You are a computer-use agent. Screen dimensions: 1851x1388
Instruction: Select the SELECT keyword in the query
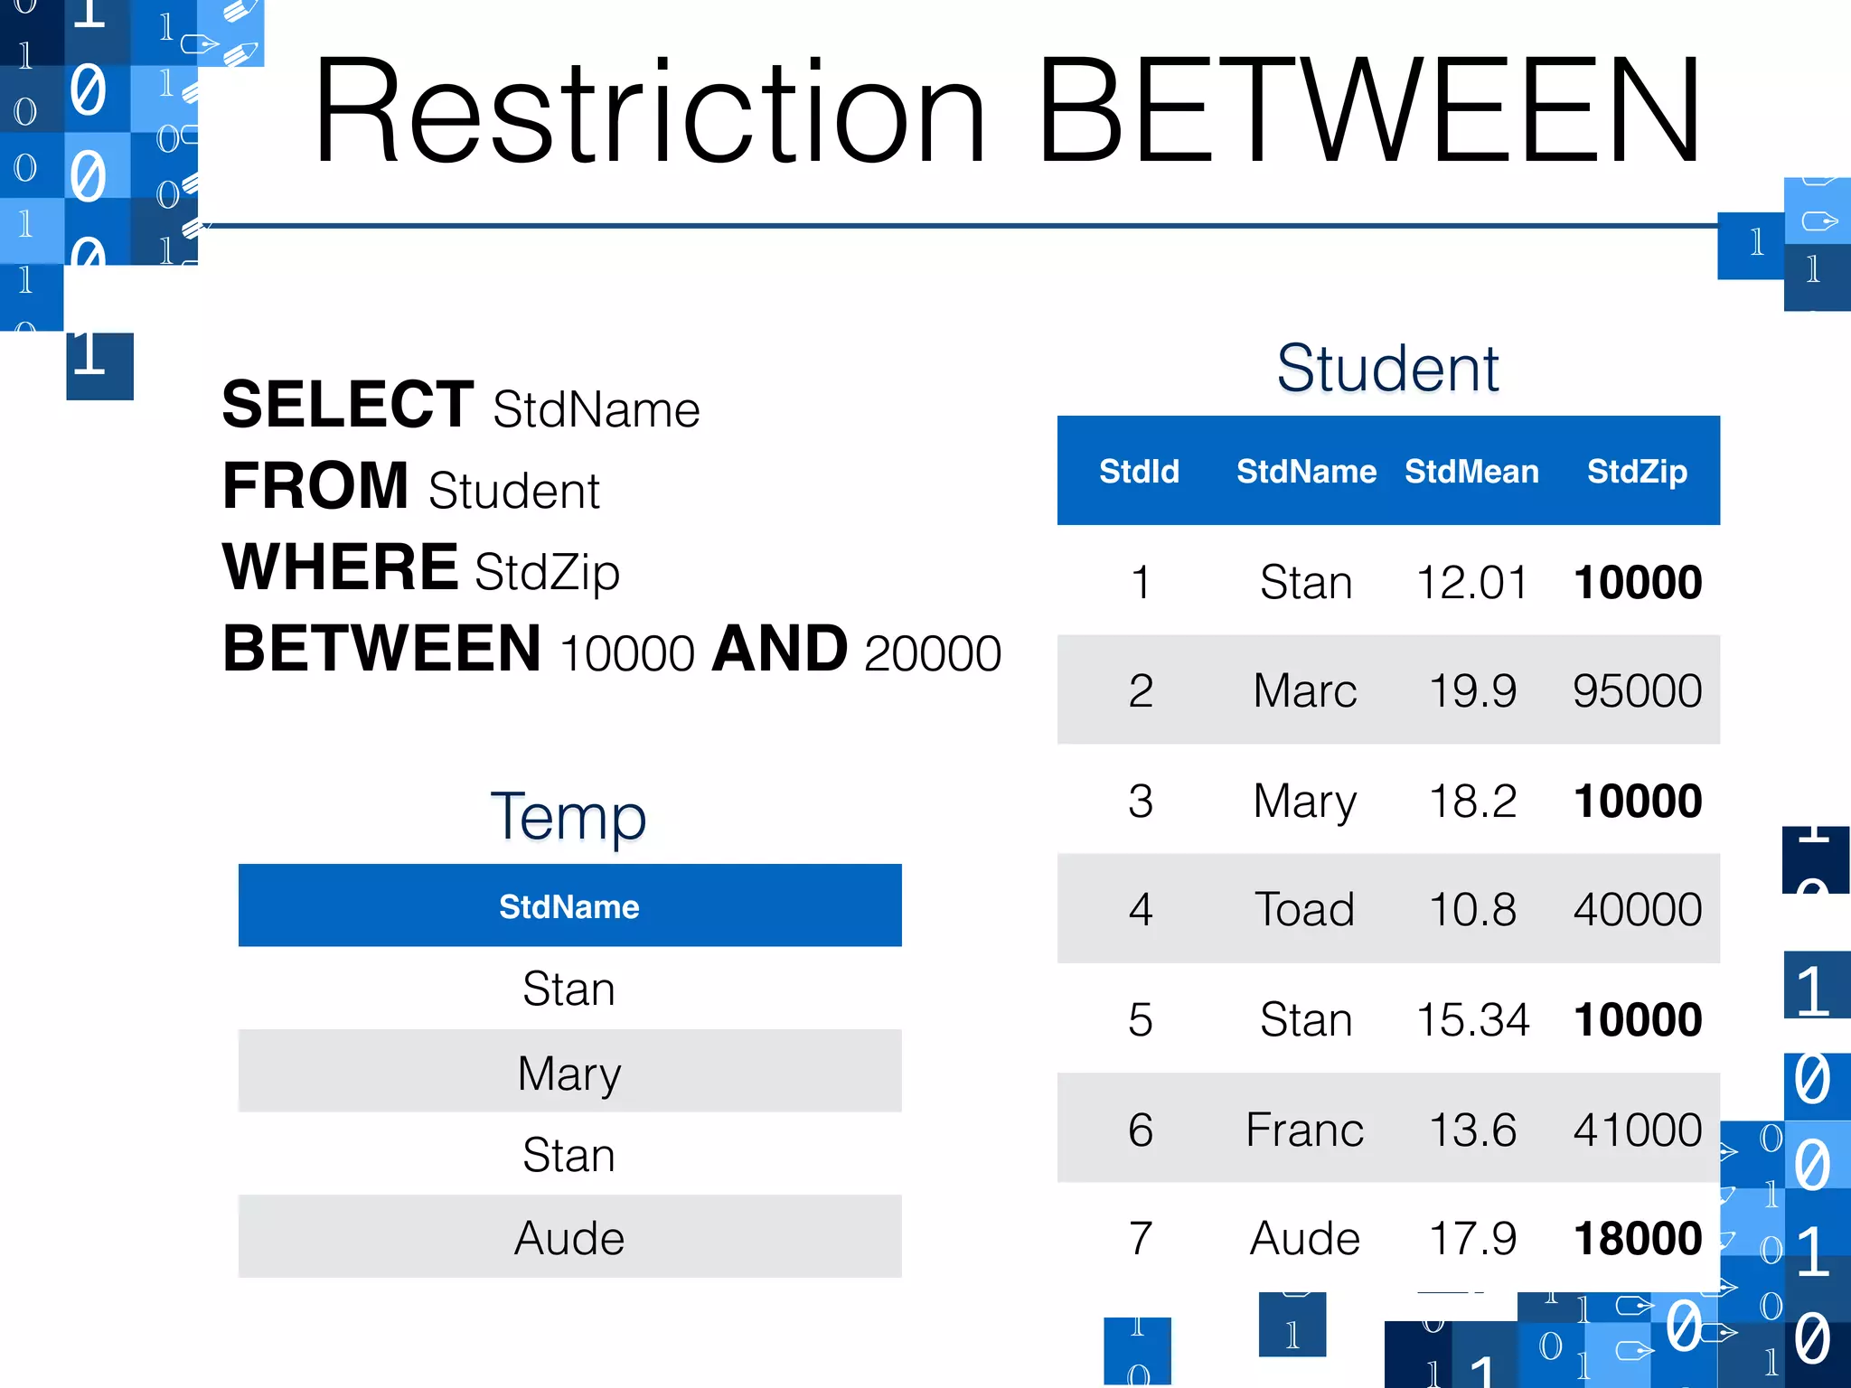348,405
